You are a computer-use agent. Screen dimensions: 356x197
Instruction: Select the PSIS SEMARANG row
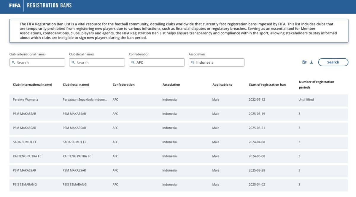(178, 185)
